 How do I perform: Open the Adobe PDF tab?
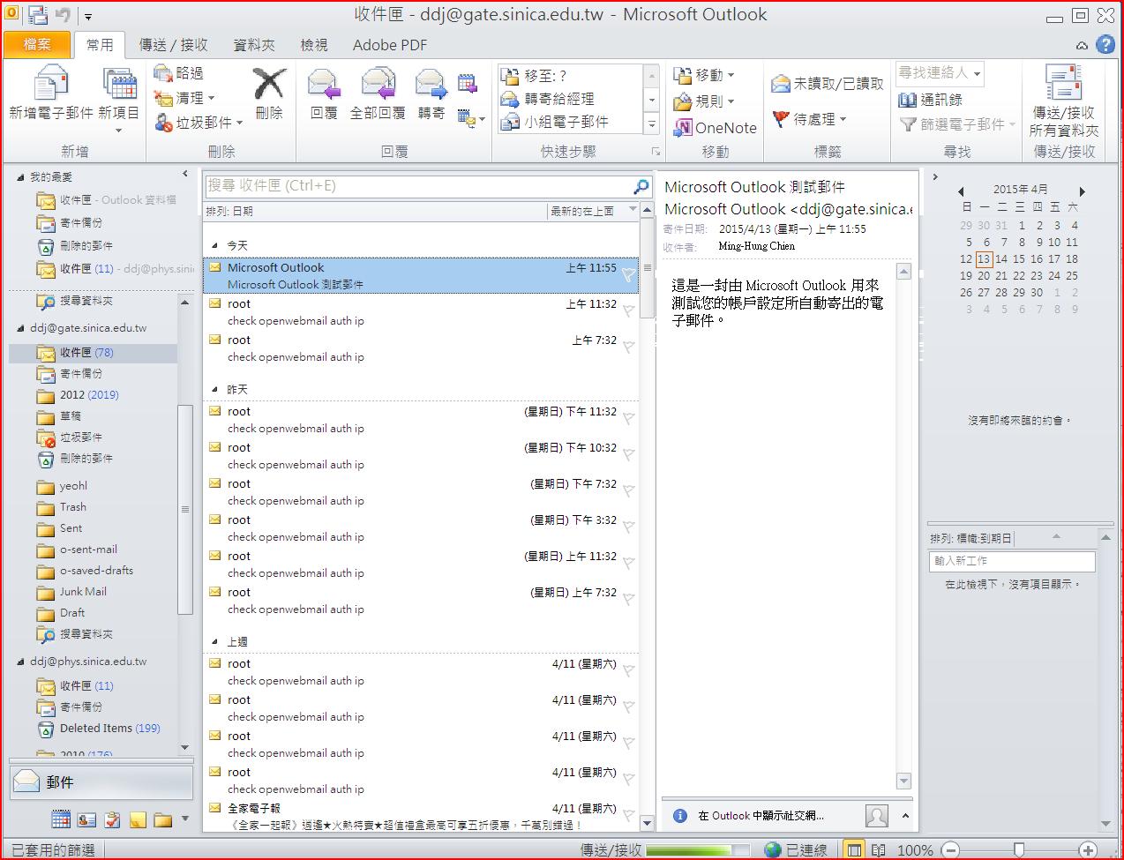[390, 44]
